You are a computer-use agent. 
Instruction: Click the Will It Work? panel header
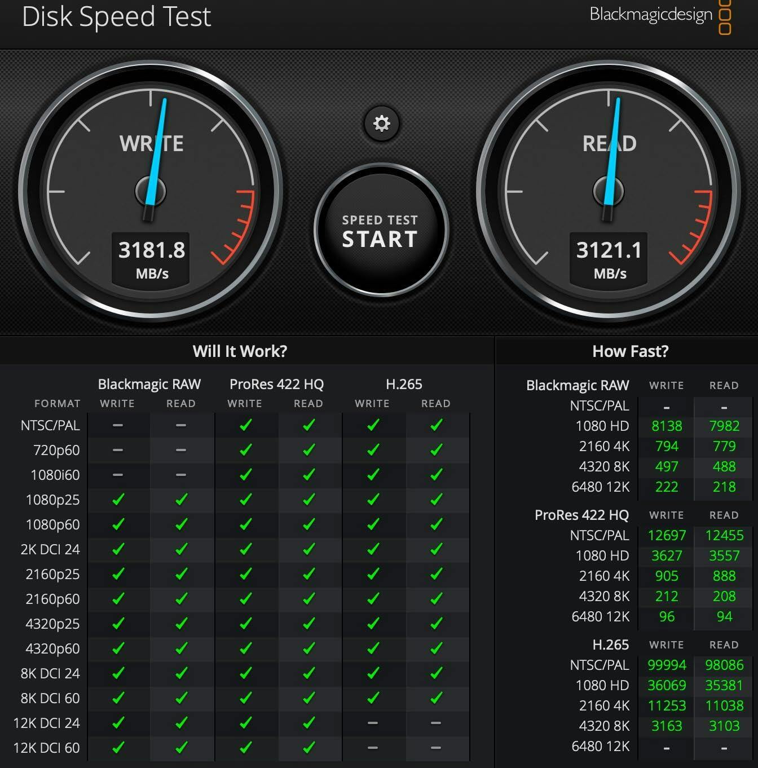tap(240, 351)
